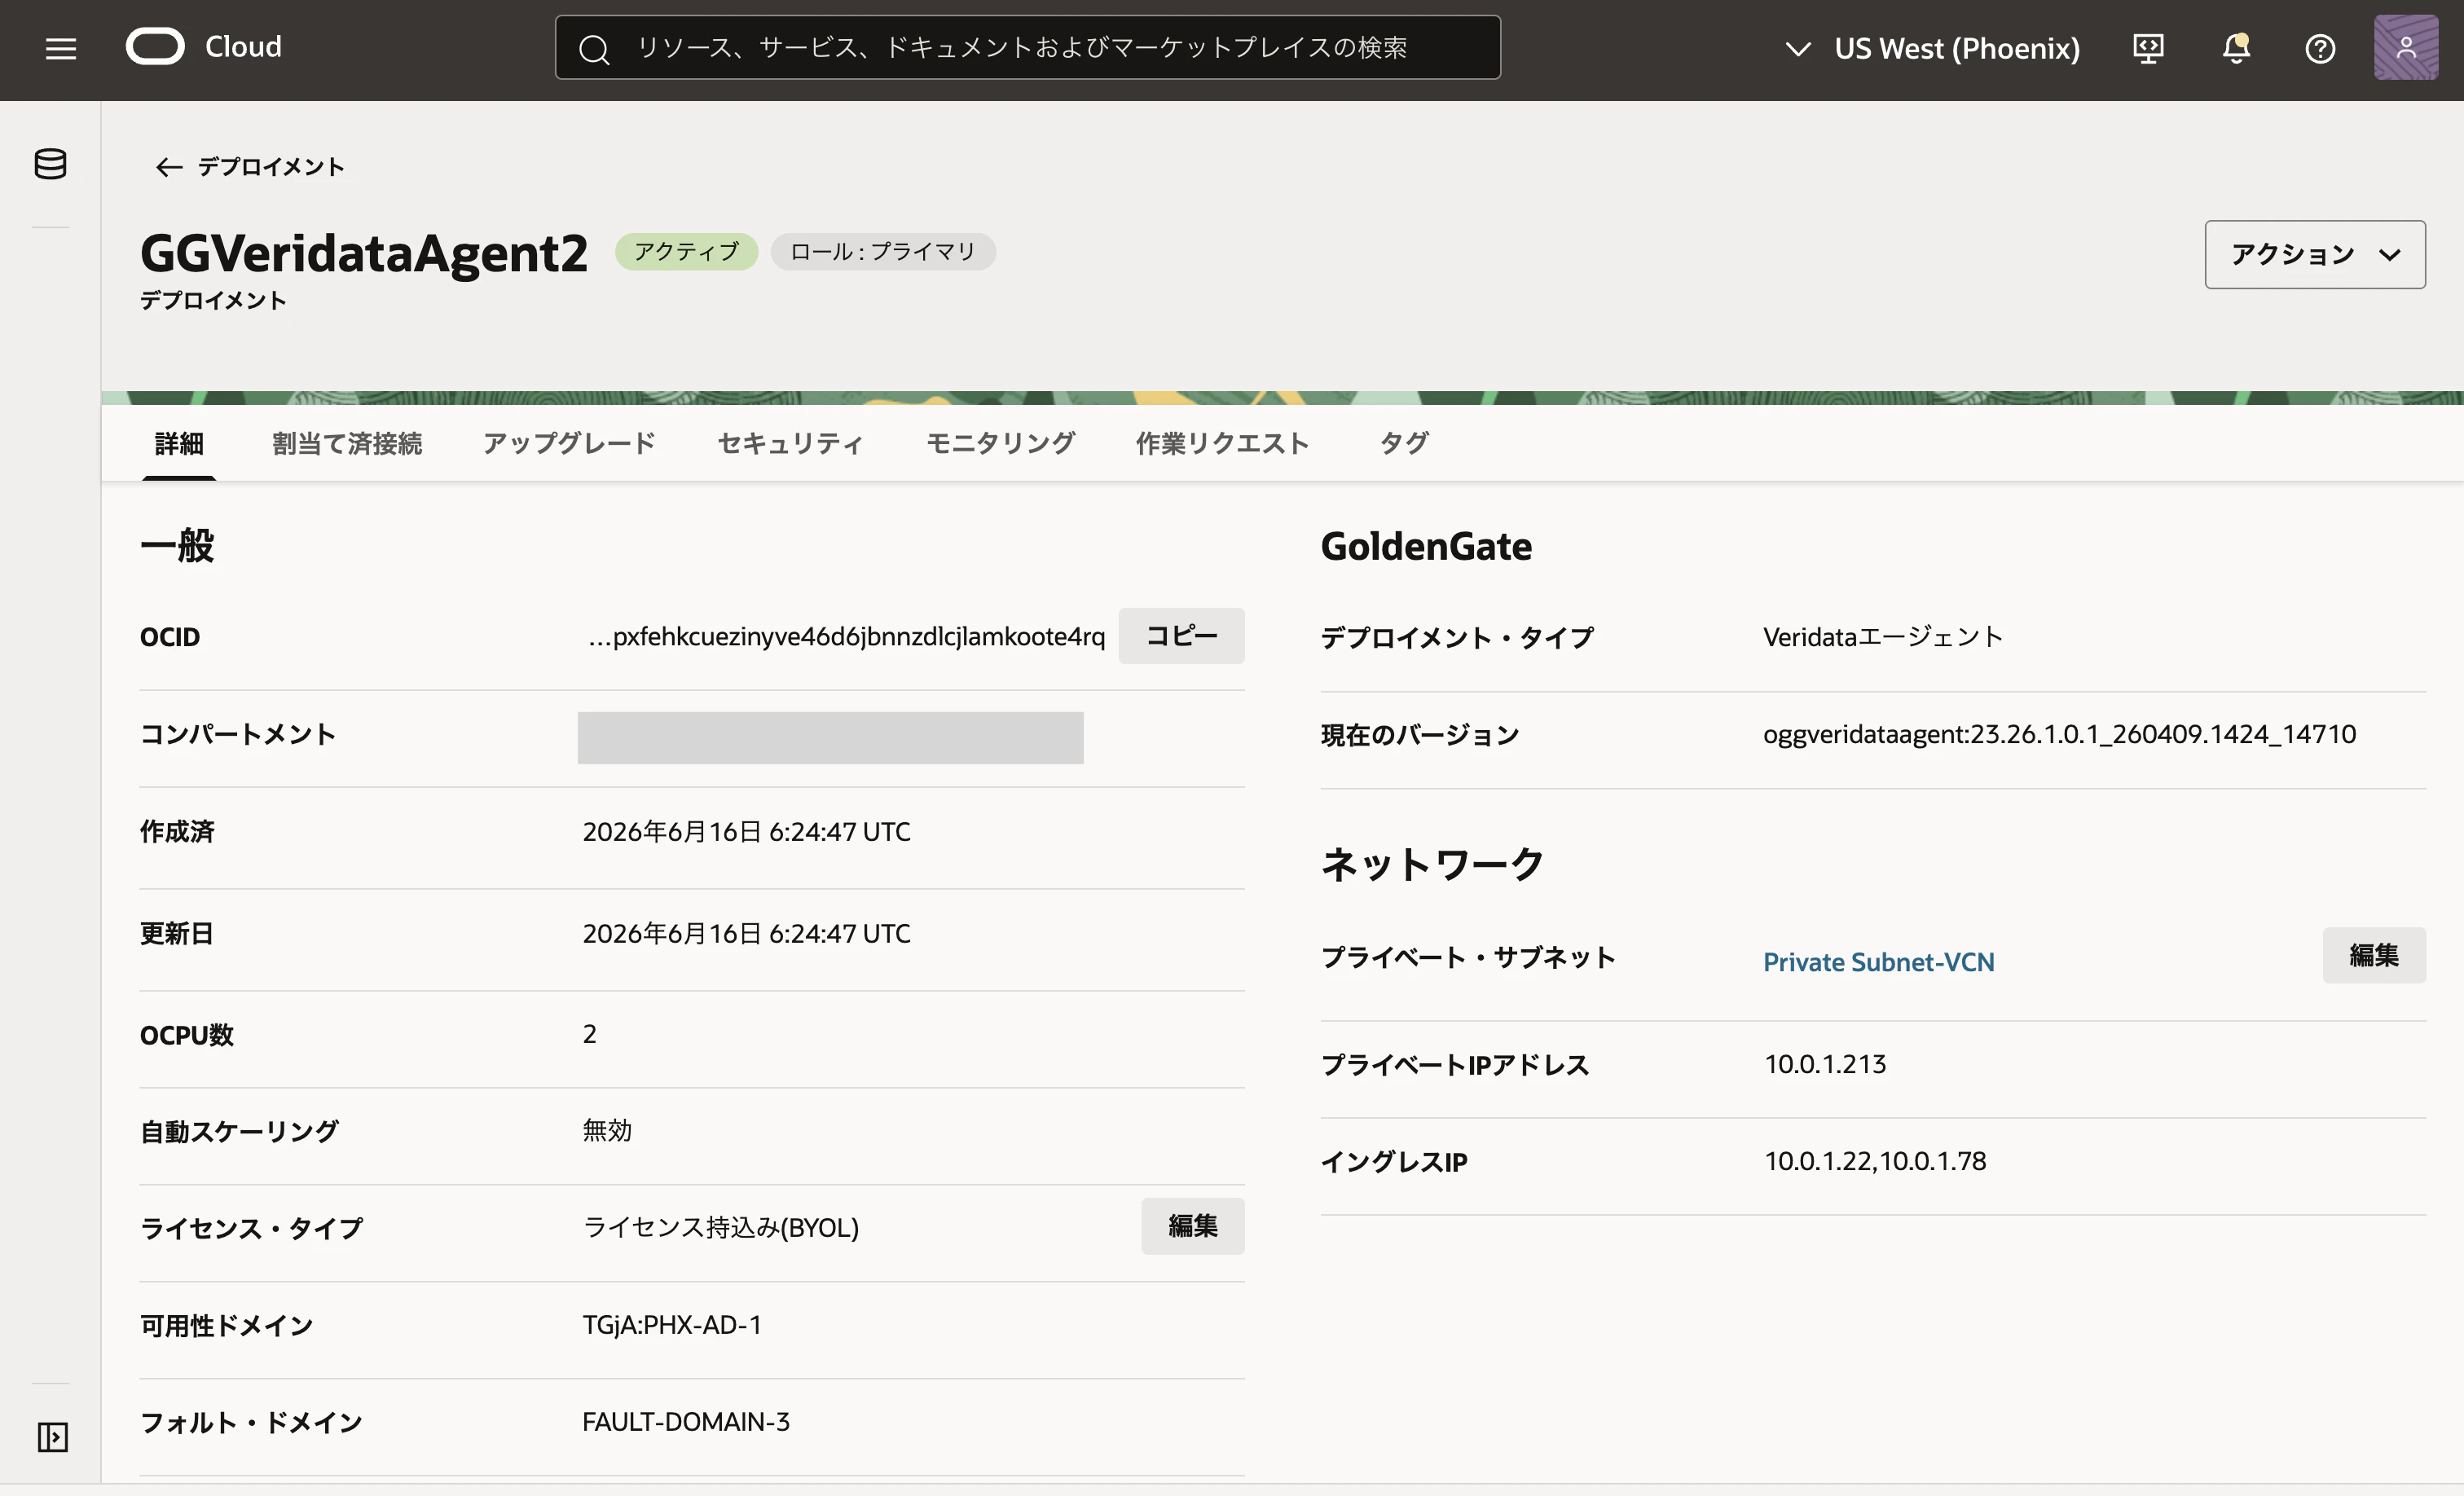Click the redacted コンパートメント value
This screenshot has width=2464, height=1496.
pos(830,738)
